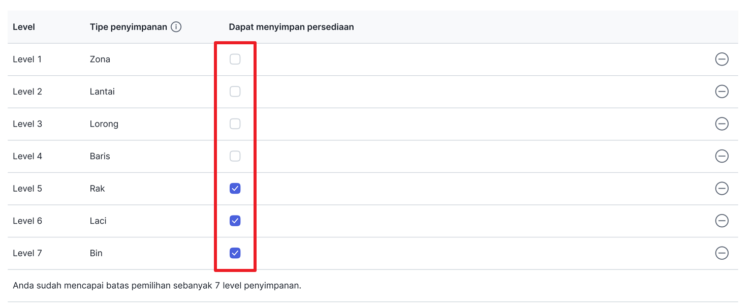Click the Level column header

click(x=24, y=27)
